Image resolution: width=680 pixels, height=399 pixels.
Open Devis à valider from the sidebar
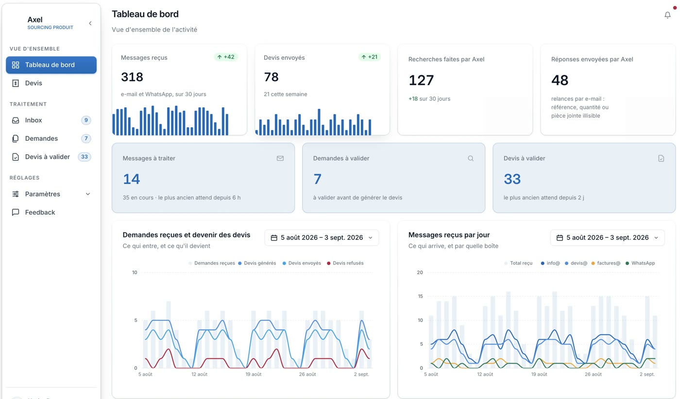pyautogui.click(x=51, y=157)
